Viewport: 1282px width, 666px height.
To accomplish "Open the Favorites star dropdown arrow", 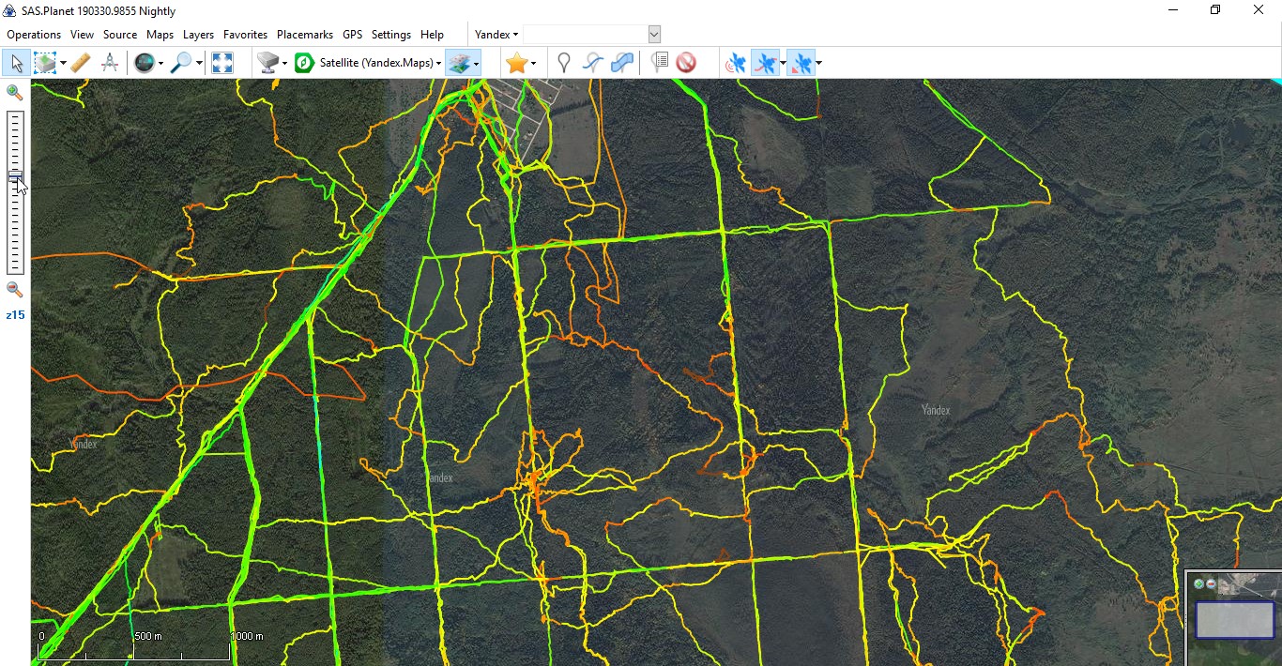I will [533, 64].
